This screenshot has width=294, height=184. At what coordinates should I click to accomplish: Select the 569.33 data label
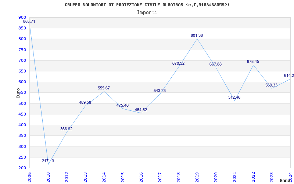click(271, 85)
